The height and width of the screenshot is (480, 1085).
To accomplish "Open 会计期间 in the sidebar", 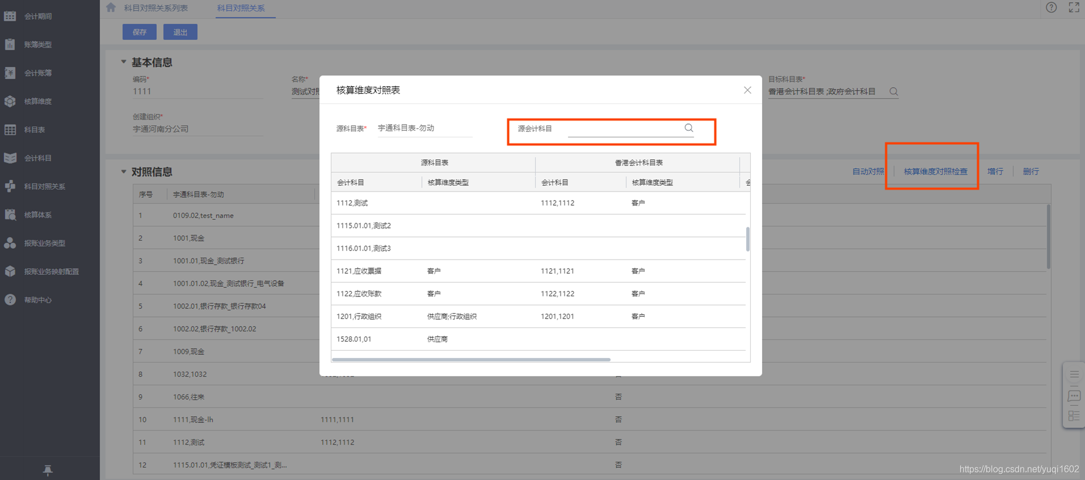I will tap(37, 16).
